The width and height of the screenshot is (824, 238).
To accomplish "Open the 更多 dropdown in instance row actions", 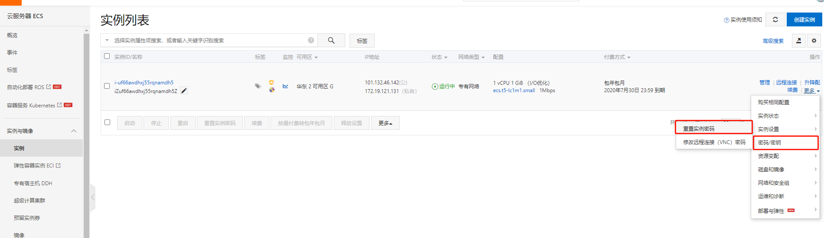I will [812, 91].
